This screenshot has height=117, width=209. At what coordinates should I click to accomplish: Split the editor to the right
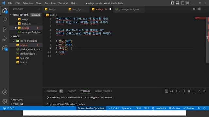[199, 9]
